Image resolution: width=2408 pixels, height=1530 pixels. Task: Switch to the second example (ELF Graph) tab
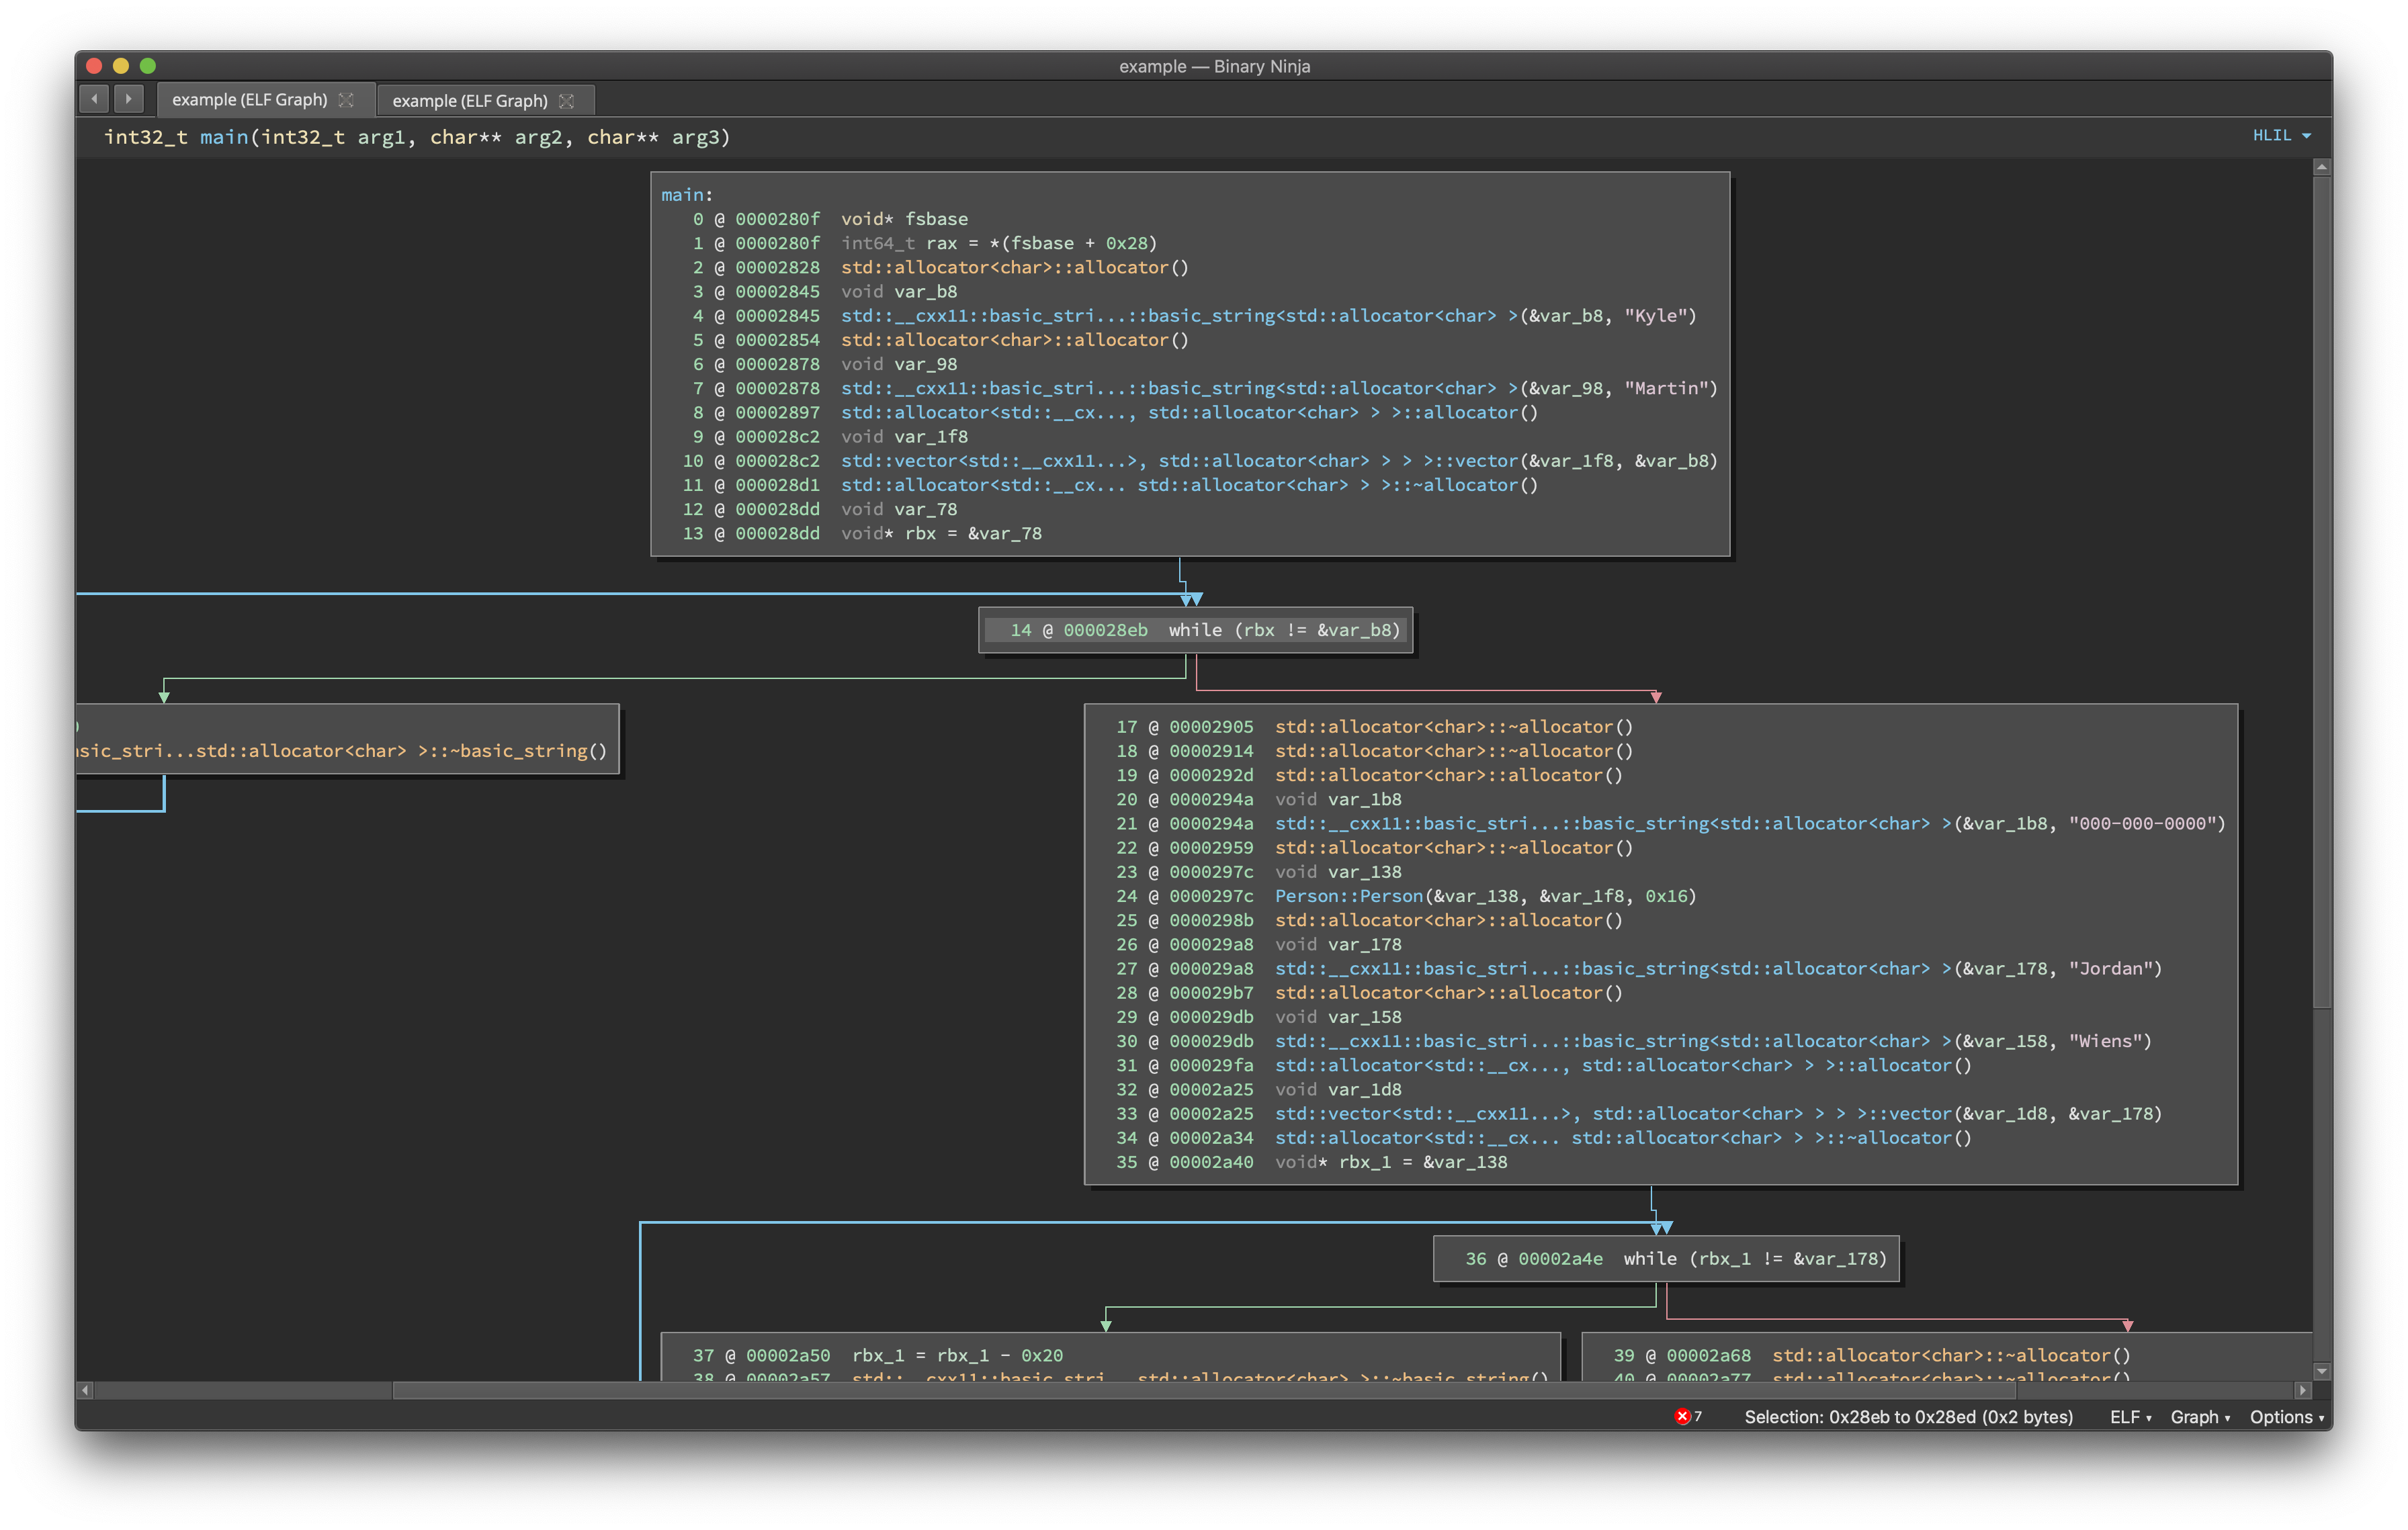(x=469, y=101)
